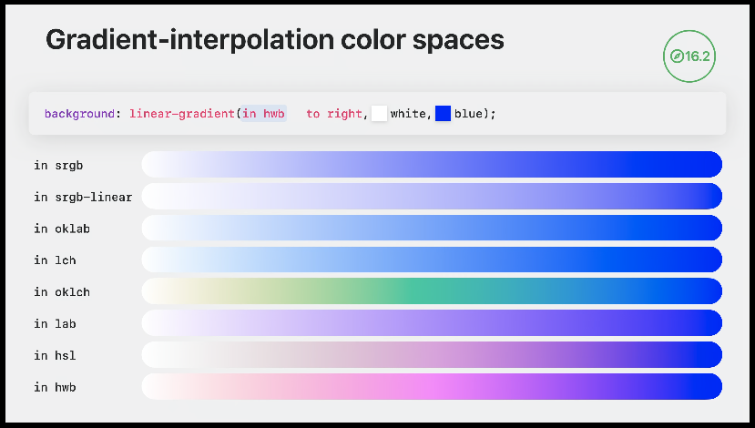Click the 'in lch' row label
755x428 pixels.
pos(55,260)
